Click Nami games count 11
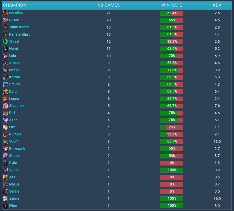Image resolution: width=234 pixels, height=211 pixels. pyautogui.click(x=109, y=49)
